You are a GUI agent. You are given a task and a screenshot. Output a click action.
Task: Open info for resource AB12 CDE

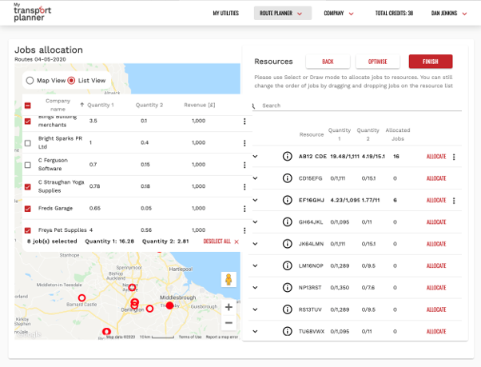point(288,157)
